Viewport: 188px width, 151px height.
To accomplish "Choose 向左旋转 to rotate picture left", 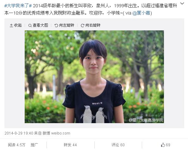I will 67,25.
